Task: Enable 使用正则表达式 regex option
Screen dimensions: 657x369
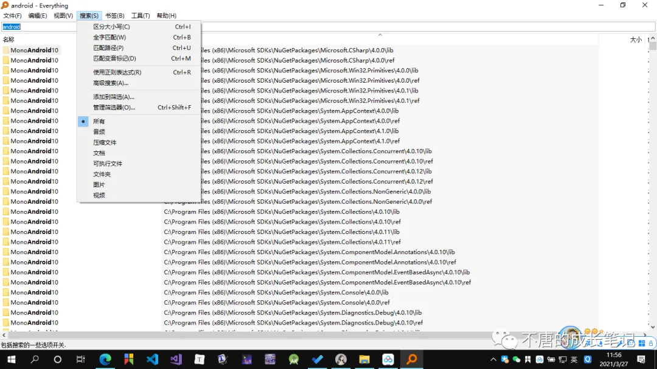Action: coord(139,72)
